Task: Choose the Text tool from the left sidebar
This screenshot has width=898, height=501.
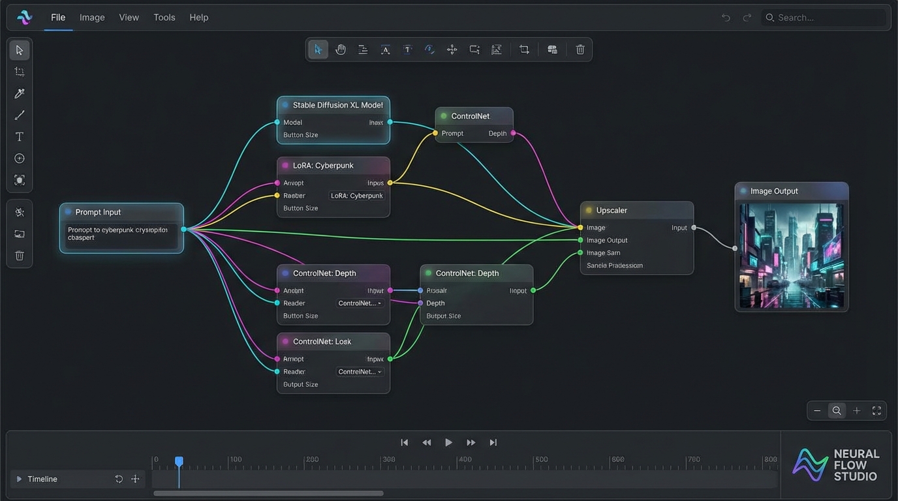Action: (20, 136)
